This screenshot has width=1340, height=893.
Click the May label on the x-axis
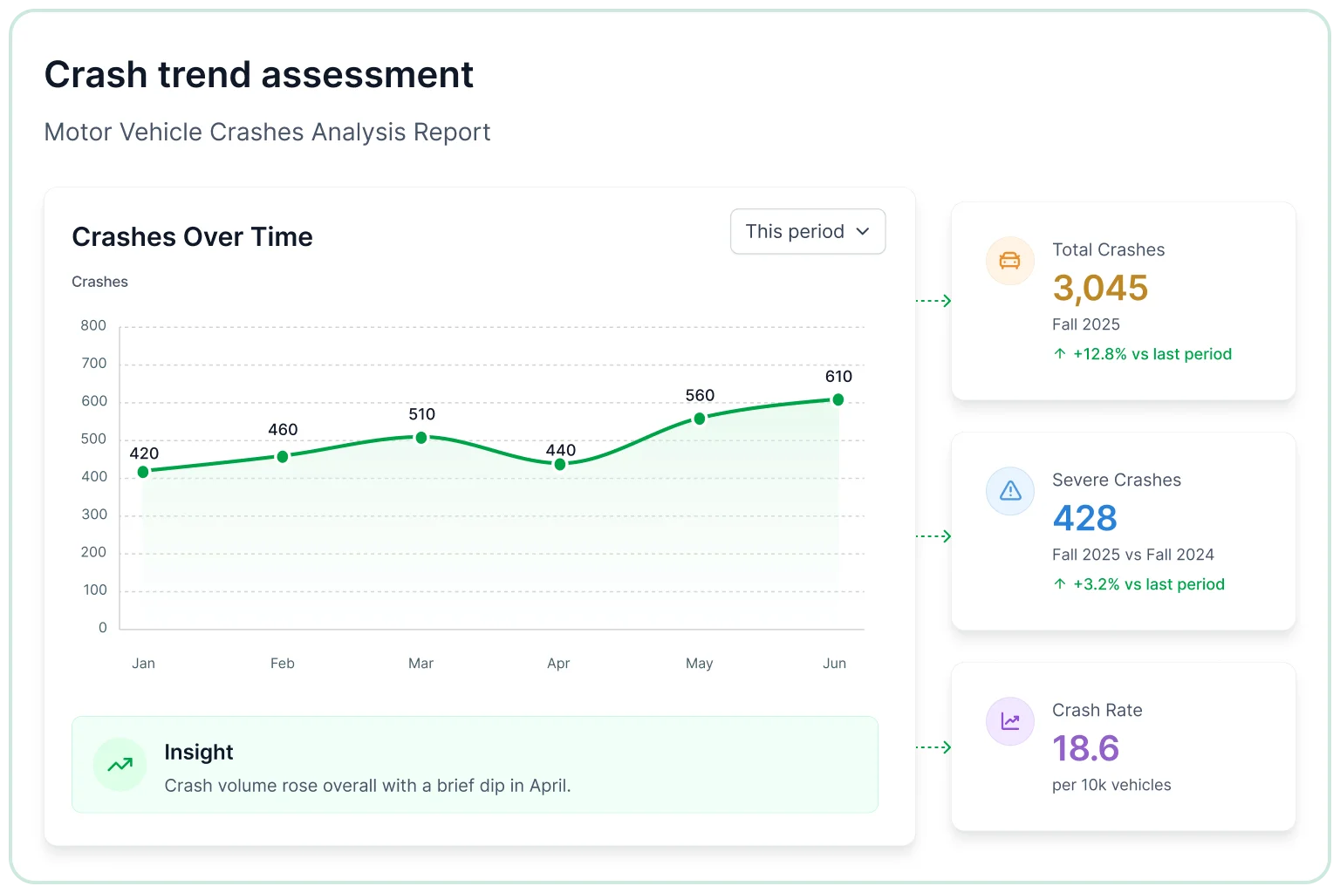point(699,663)
